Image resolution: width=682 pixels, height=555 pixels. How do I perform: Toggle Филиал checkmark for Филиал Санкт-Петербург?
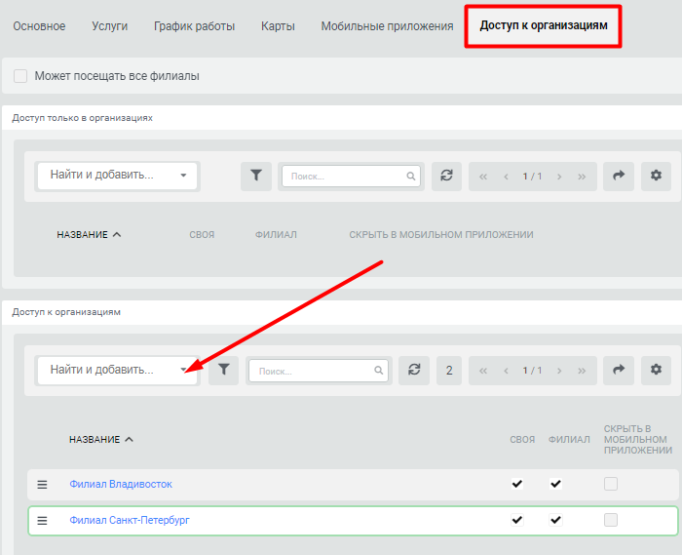[x=555, y=520]
